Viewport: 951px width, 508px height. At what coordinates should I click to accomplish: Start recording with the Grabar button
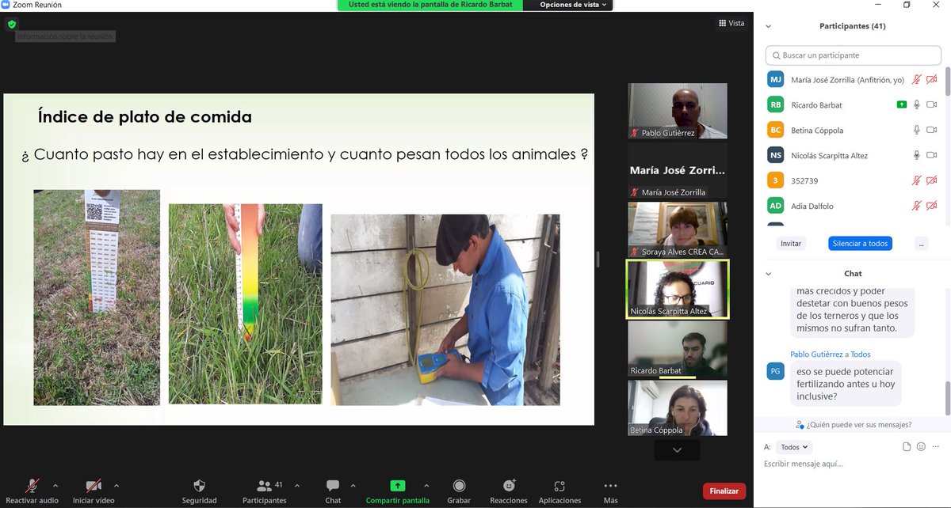pyautogui.click(x=459, y=490)
